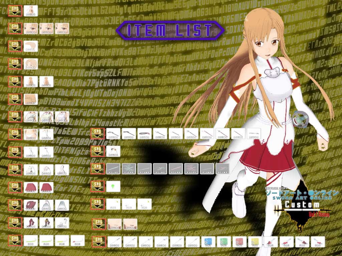Pick the middle white top thumbnail

point(46,117)
